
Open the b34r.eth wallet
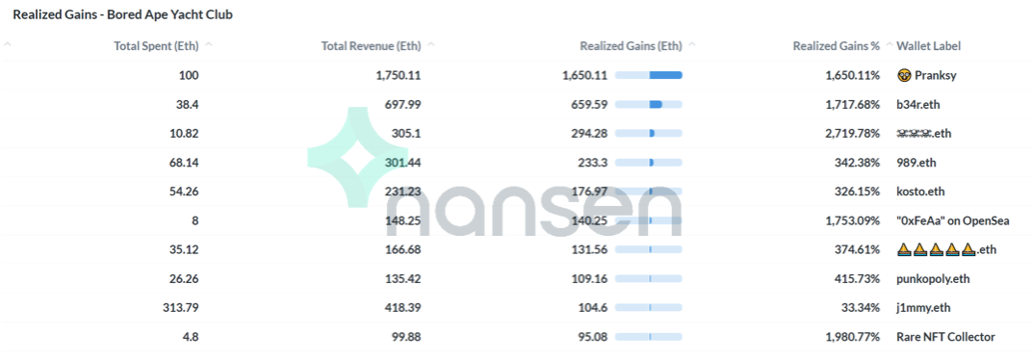tap(918, 104)
